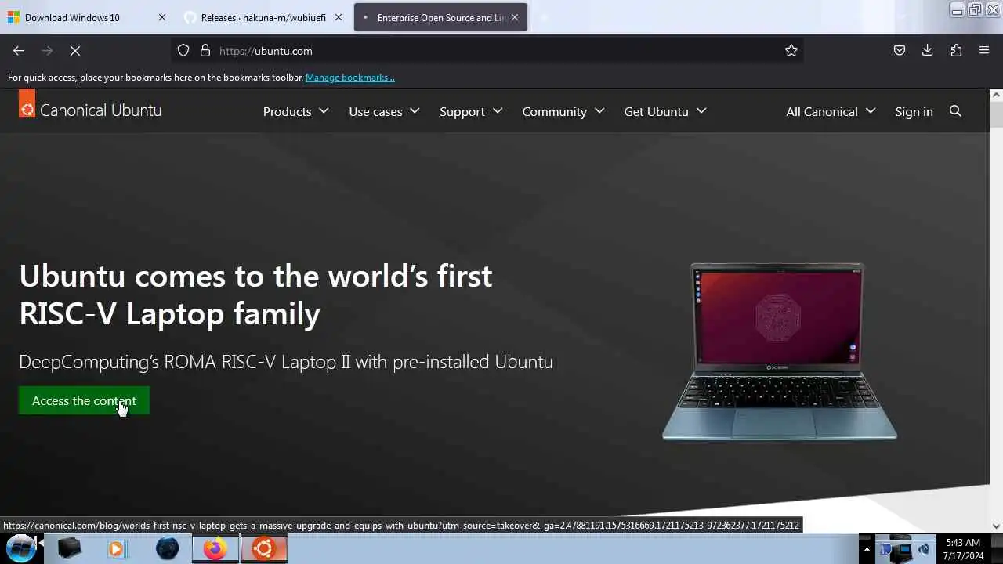This screenshot has height=564, width=1003.
Task: Click the RISC-V laptop headline
Action: point(255,295)
